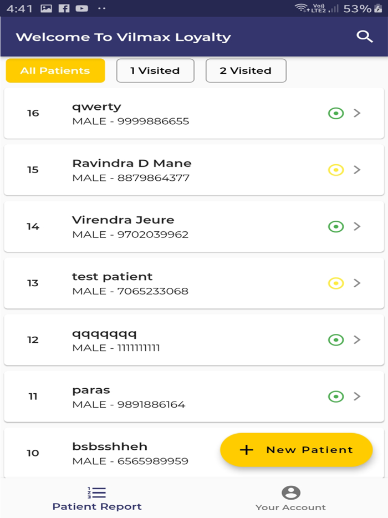
Task: Select the 2 Visited filter tab
Action: tap(246, 70)
